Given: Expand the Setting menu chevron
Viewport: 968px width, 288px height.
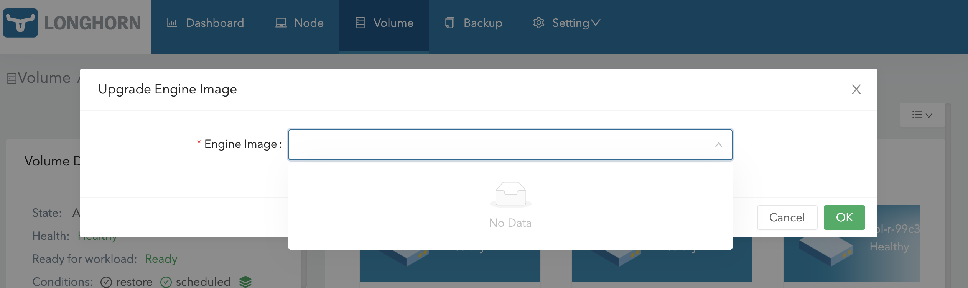Looking at the screenshot, I should (595, 23).
